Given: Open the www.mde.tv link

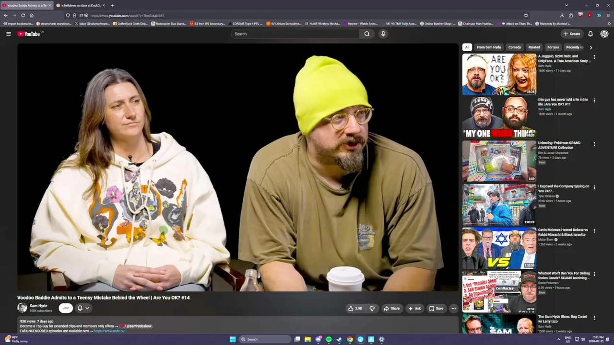Looking at the screenshot, I should point(109,331).
